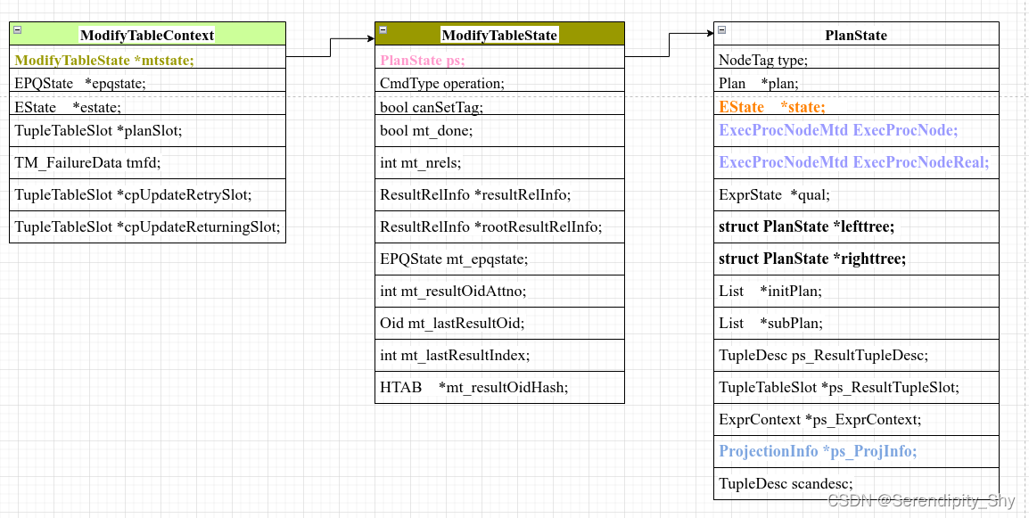
Task: Select the row 'bool canSetTag;'
Action: click(x=499, y=103)
